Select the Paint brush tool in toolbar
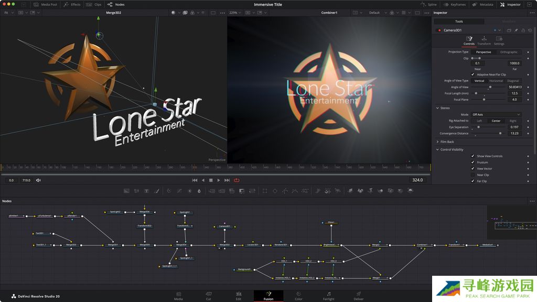This screenshot has width=537, height=302. click(157, 191)
